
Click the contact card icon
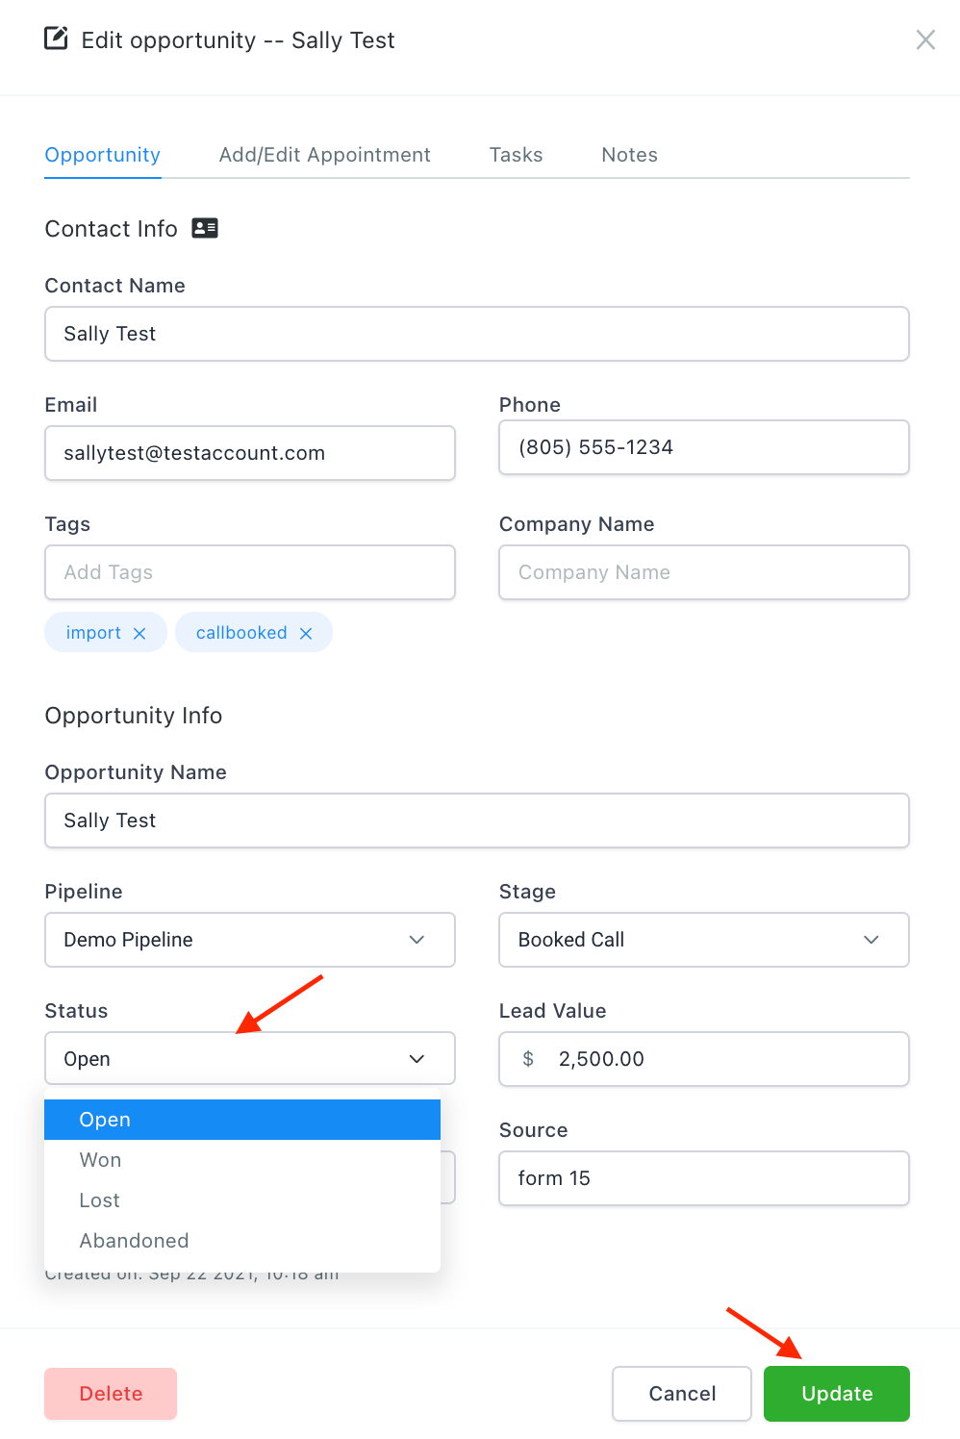tap(205, 228)
